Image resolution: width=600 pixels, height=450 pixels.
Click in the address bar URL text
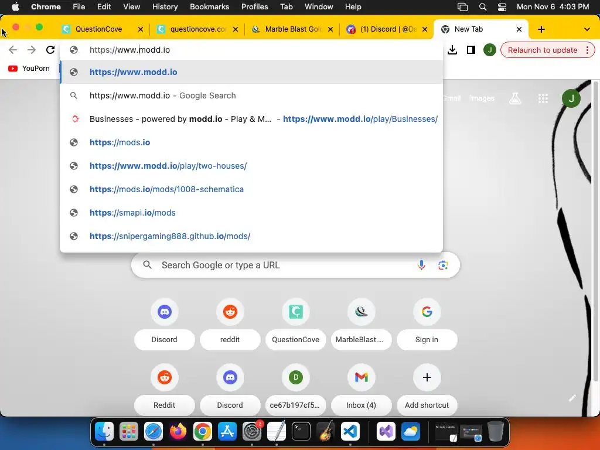(x=129, y=50)
